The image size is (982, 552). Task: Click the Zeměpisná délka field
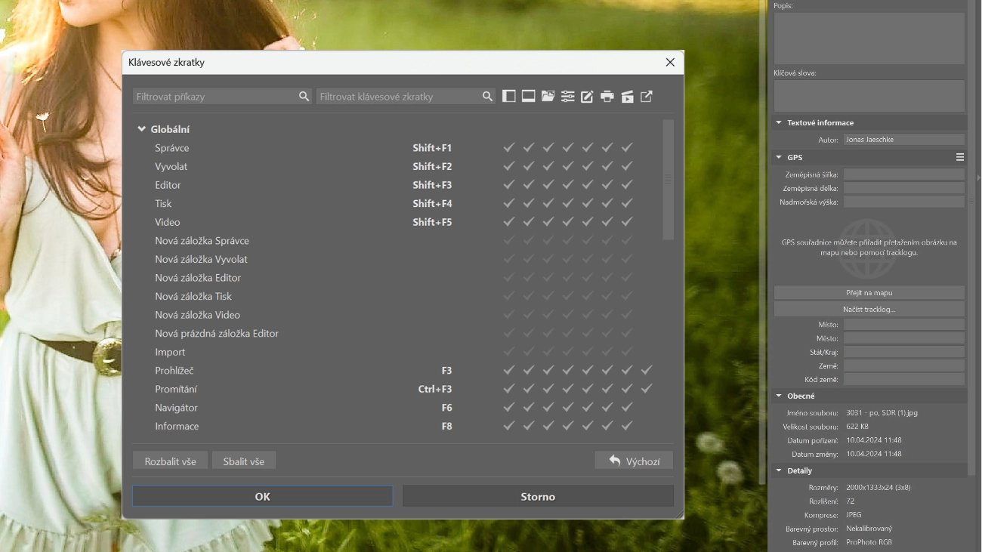point(904,188)
